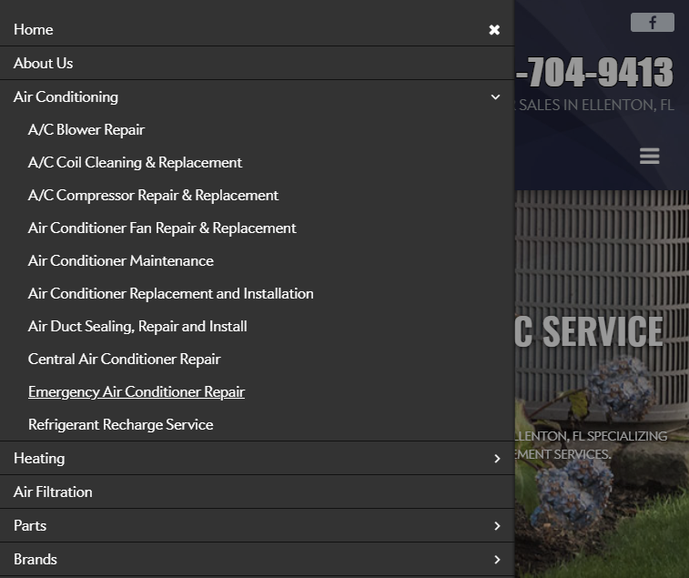
Task: Select the Air Conditioning menu item
Action: (x=66, y=96)
